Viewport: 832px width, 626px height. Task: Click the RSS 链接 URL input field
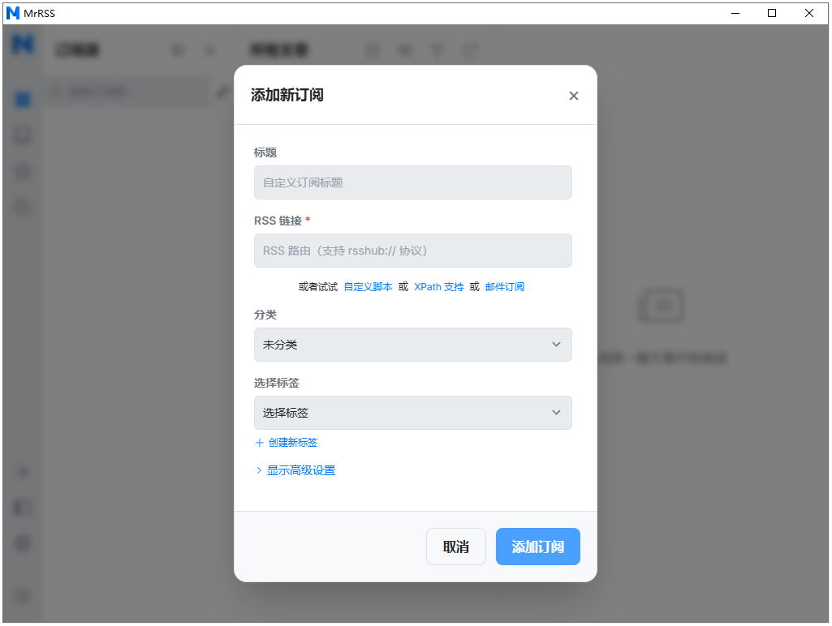412,251
